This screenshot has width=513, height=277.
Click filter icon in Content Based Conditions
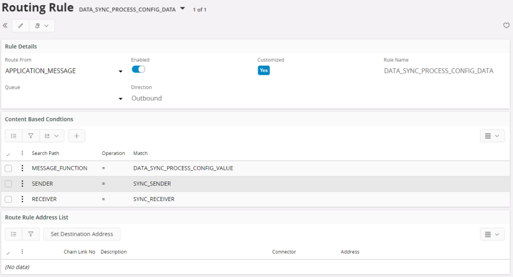tap(31, 136)
